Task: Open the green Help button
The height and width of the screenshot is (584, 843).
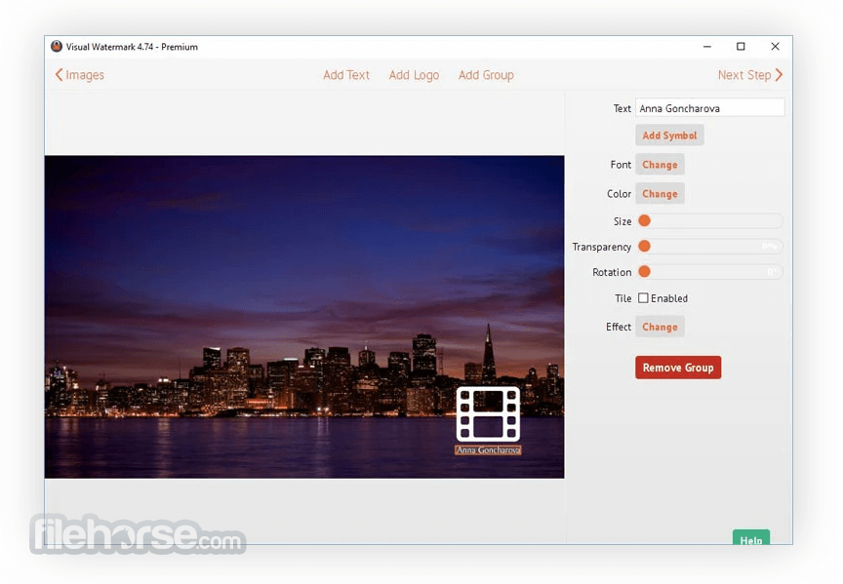Action: click(x=751, y=537)
